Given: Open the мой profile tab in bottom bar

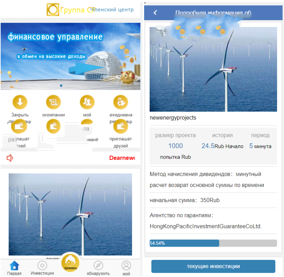Looking at the screenshot, I should tap(126, 268).
